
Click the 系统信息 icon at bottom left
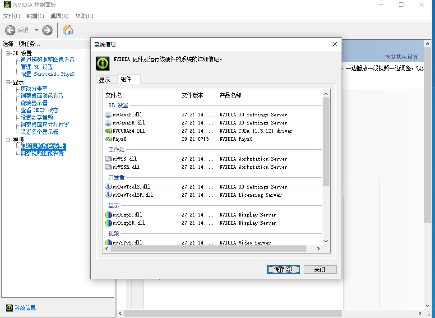(9, 308)
